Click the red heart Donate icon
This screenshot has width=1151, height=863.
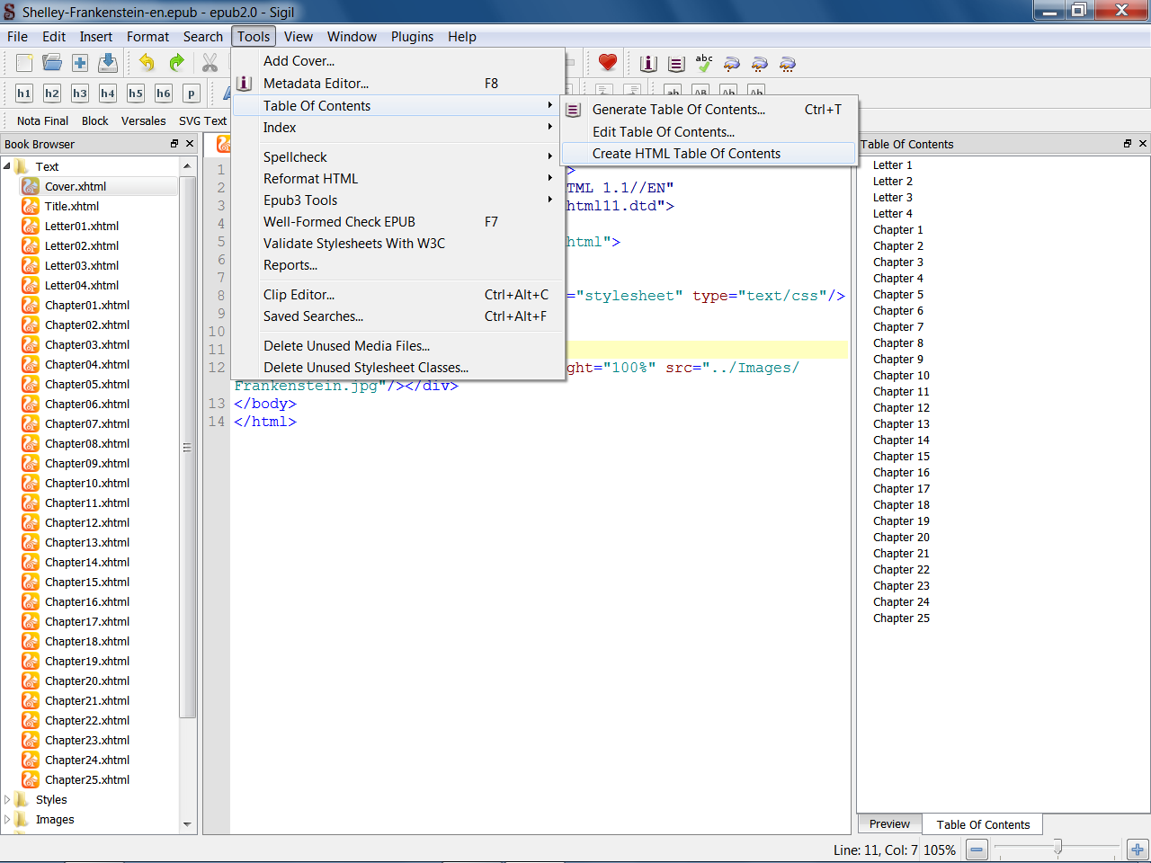tap(608, 63)
